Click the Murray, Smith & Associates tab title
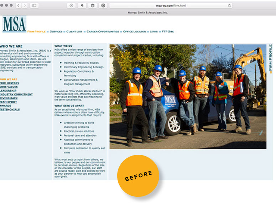The width and height of the screenshot is (276, 204). tap(147, 12)
